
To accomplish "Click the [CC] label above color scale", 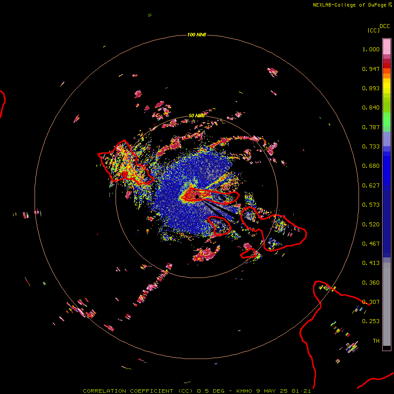I will (373, 30).
